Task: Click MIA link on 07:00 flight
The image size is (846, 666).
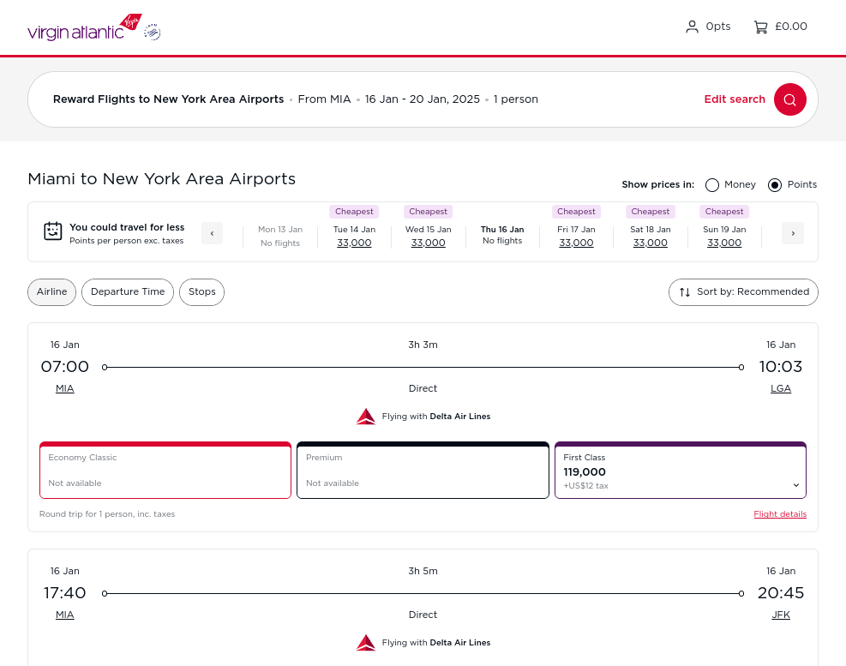Action: coord(65,388)
